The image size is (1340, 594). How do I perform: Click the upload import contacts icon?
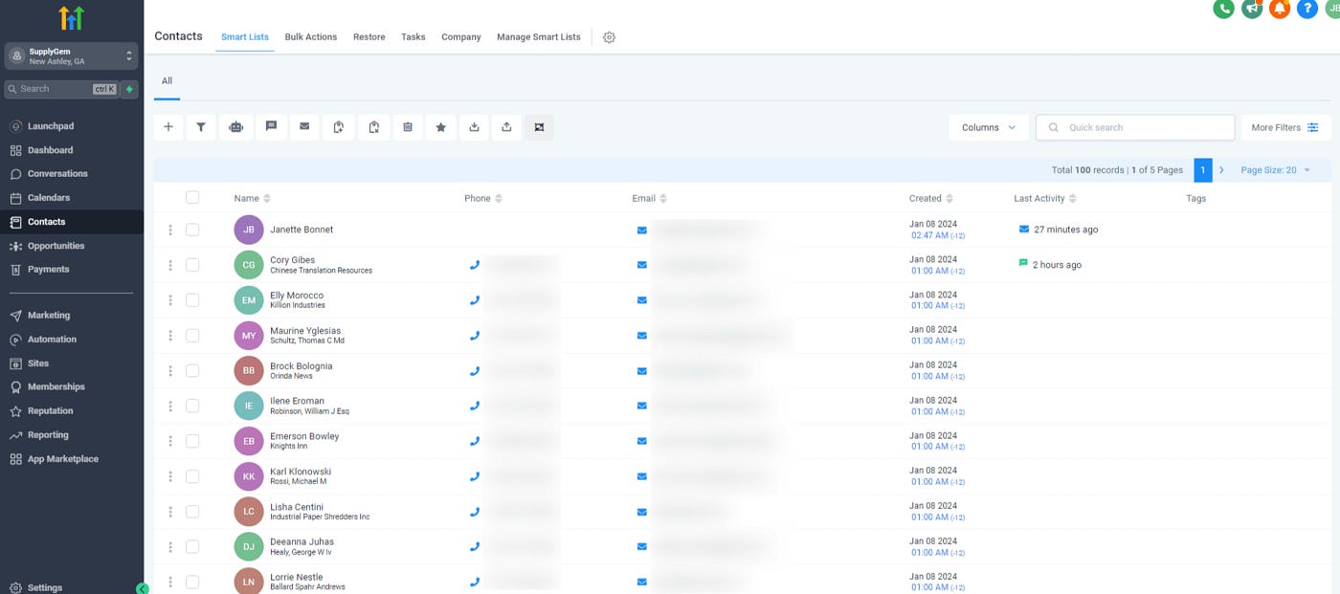tap(506, 127)
